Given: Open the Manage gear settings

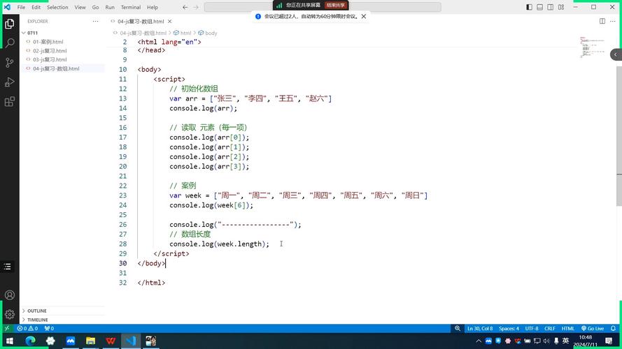Looking at the screenshot, I should pyautogui.click(x=10, y=315).
